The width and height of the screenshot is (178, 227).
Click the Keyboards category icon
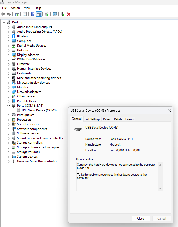pyautogui.click(x=14, y=73)
